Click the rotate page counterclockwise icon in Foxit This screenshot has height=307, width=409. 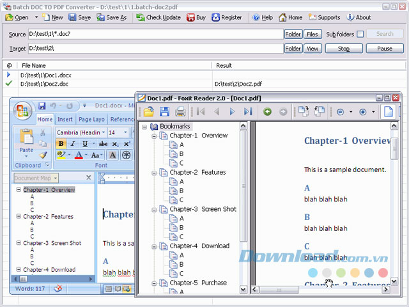(x=320, y=111)
